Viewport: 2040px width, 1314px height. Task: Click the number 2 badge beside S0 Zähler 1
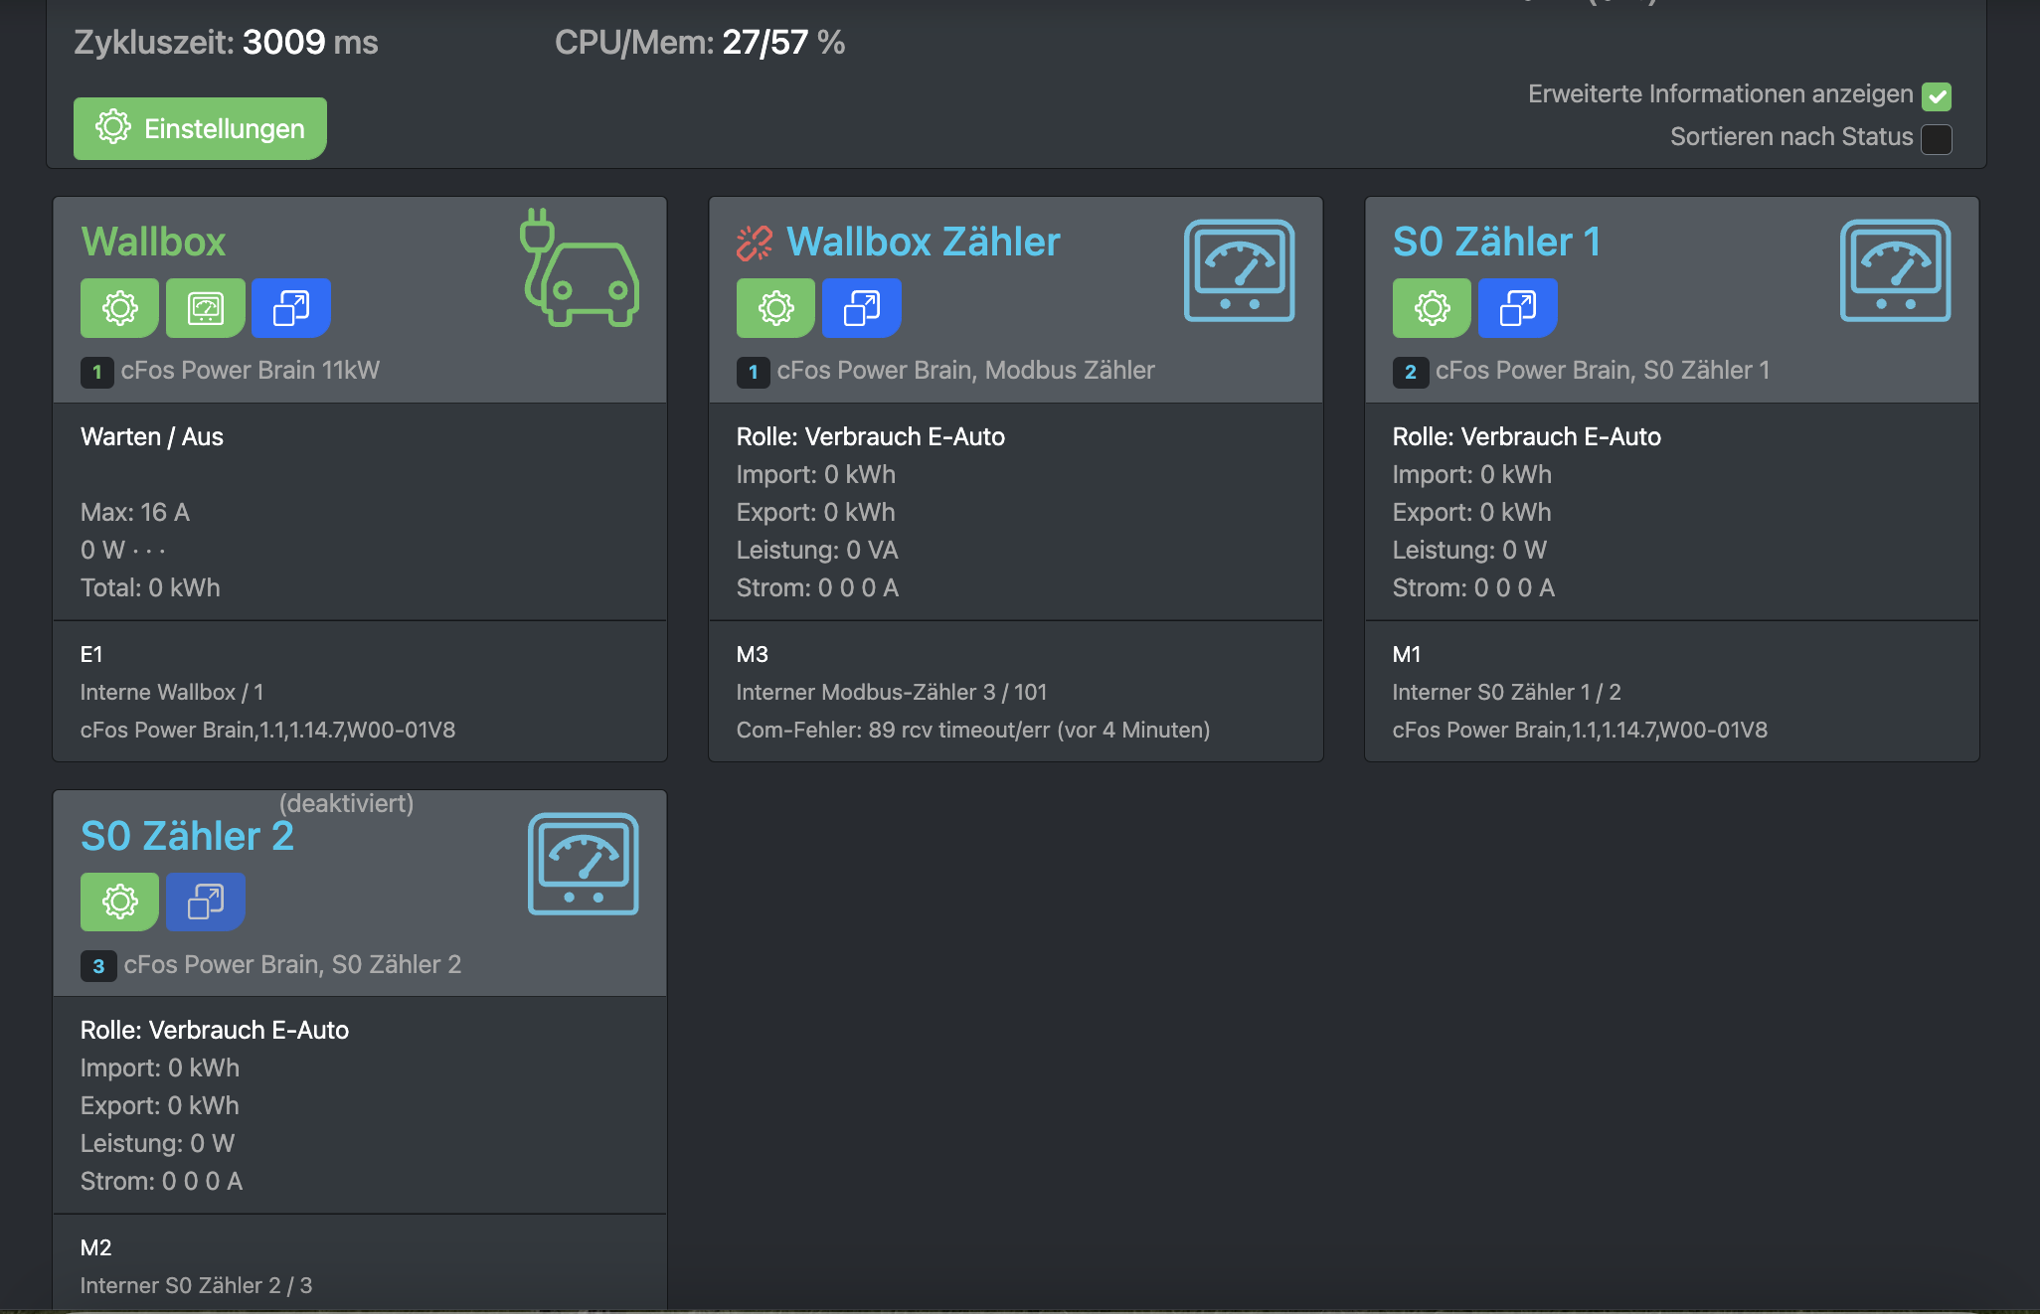(x=1410, y=372)
